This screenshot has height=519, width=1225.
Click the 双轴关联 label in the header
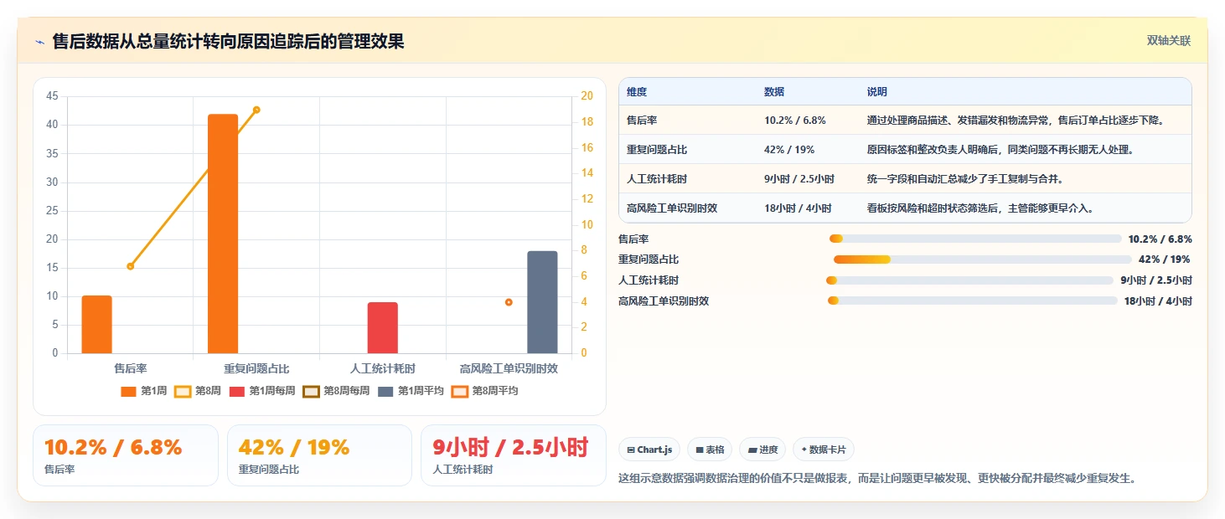click(1168, 41)
